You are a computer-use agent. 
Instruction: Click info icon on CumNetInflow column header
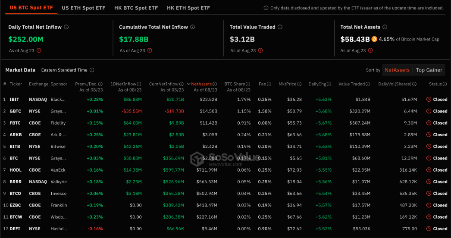[182, 84]
